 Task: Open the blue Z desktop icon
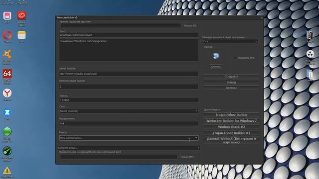pyautogui.click(x=7, y=112)
